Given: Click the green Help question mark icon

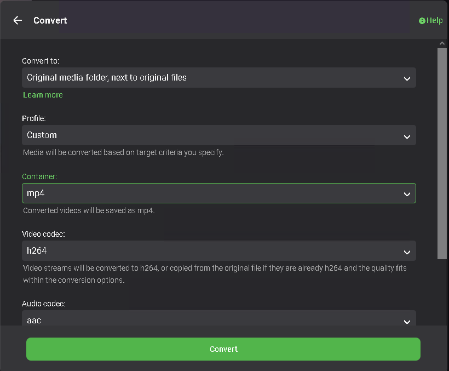Looking at the screenshot, I should tap(422, 20).
